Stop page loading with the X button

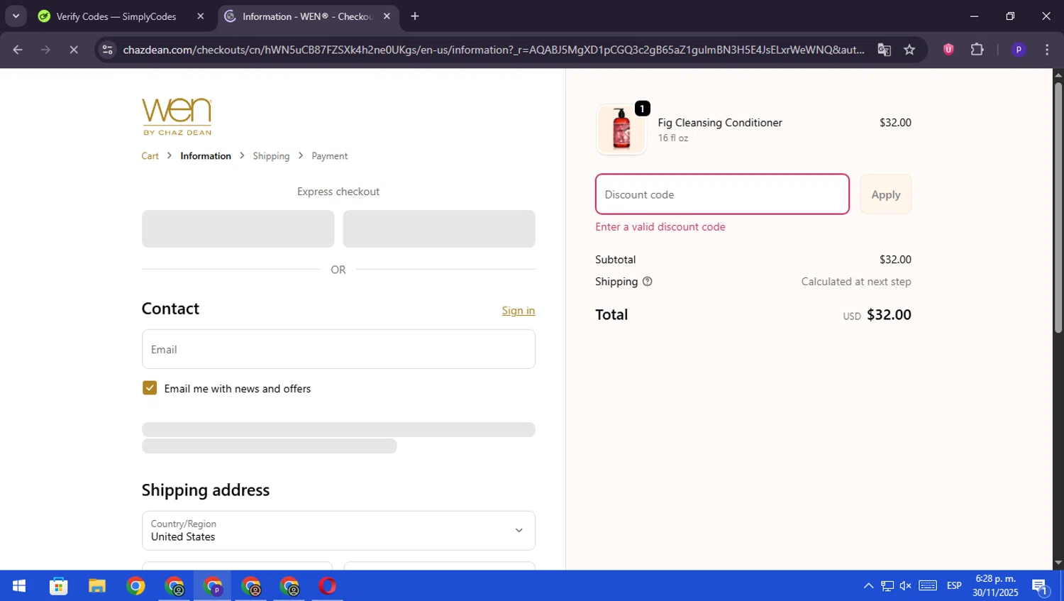click(x=74, y=50)
